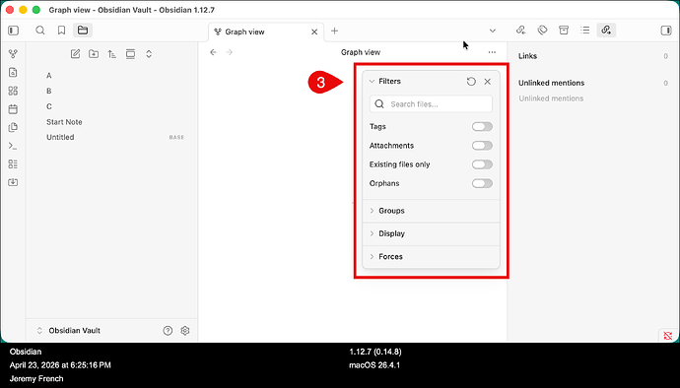Select the Graph view tab
Viewport: 680px width, 388px height.
pyautogui.click(x=266, y=32)
